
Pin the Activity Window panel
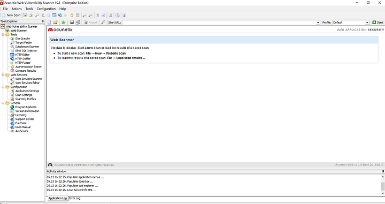click(383, 171)
